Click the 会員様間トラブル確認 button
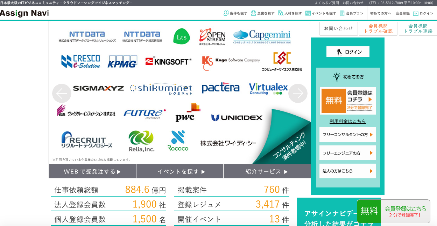Image resolution: width=437 pixels, height=226 pixels. (378, 29)
